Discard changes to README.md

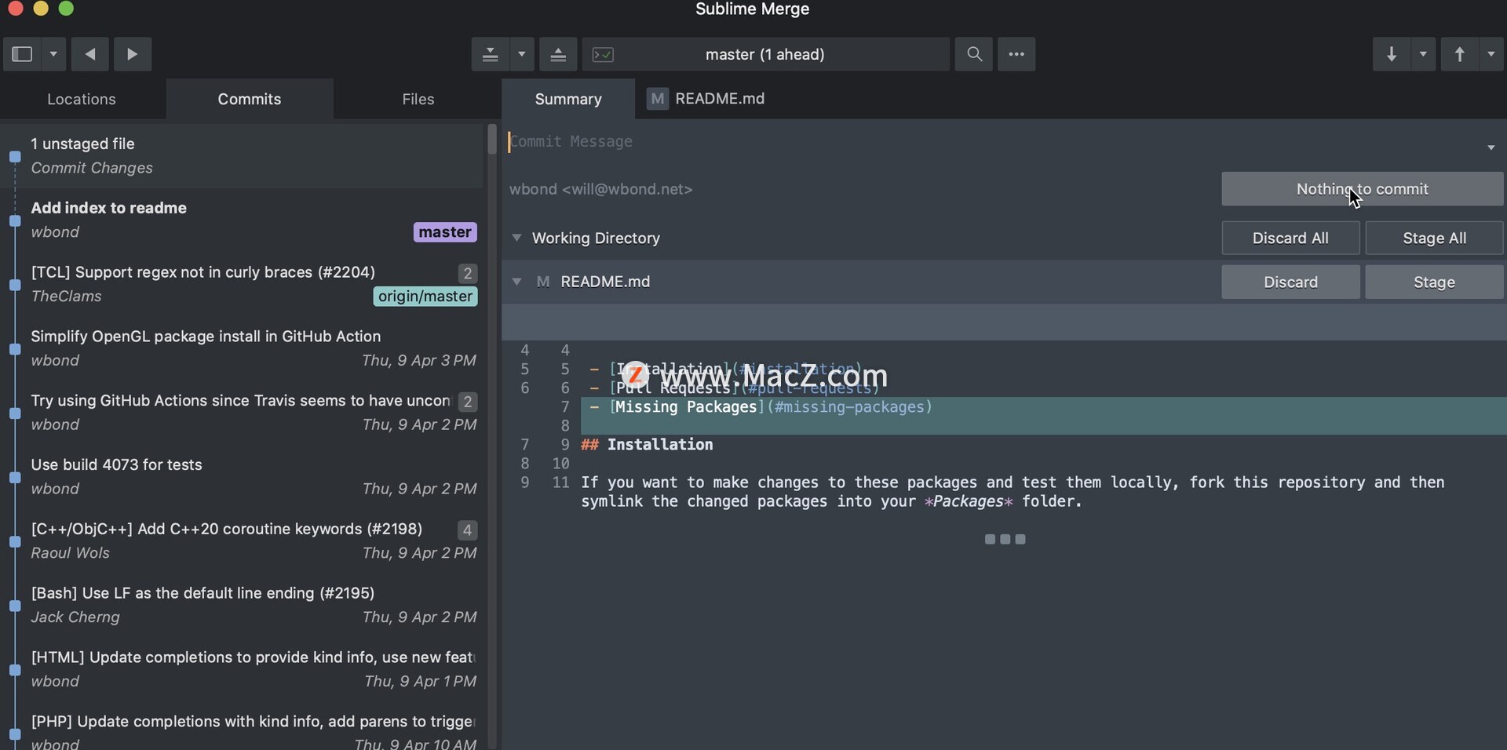[x=1290, y=282]
